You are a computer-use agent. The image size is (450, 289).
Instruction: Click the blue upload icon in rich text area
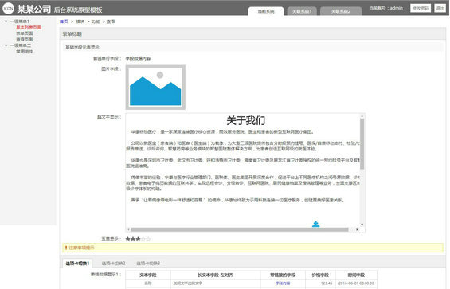pyautogui.click(x=315, y=224)
